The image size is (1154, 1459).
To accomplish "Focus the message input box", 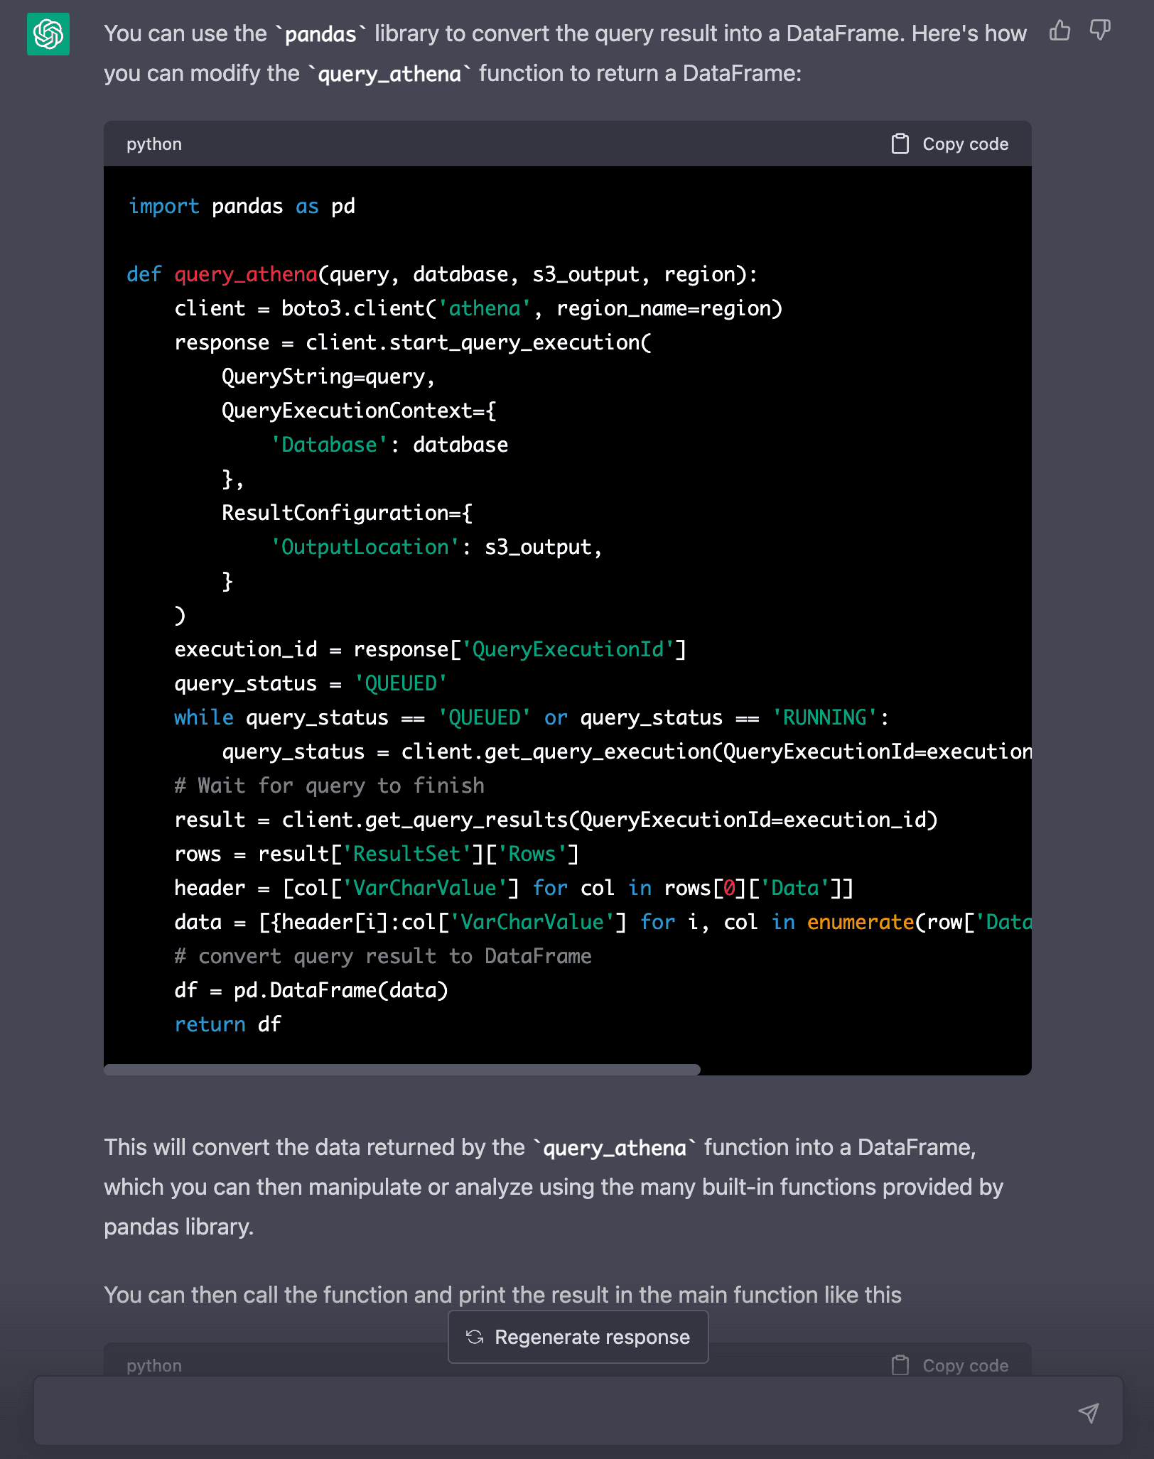I will pos(554,1412).
